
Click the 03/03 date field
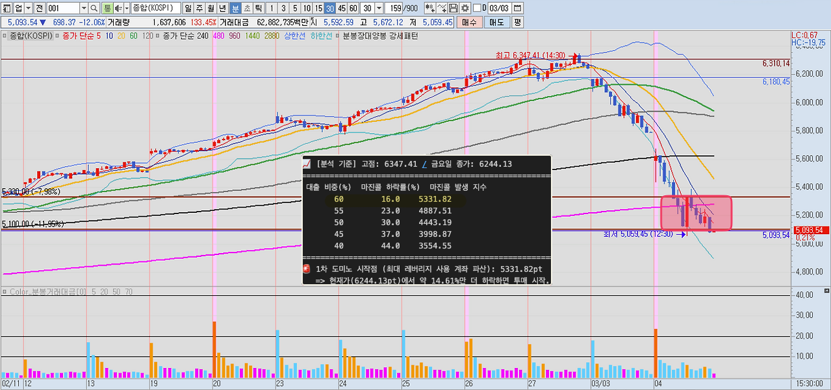pos(499,8)
